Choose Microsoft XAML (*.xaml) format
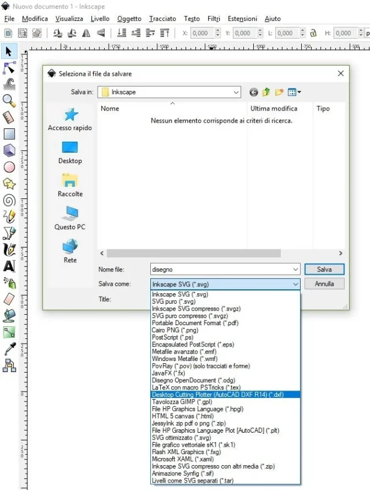The width and height of the screenshot is (370, 490). pyautogui.click(x=225, y=459)
